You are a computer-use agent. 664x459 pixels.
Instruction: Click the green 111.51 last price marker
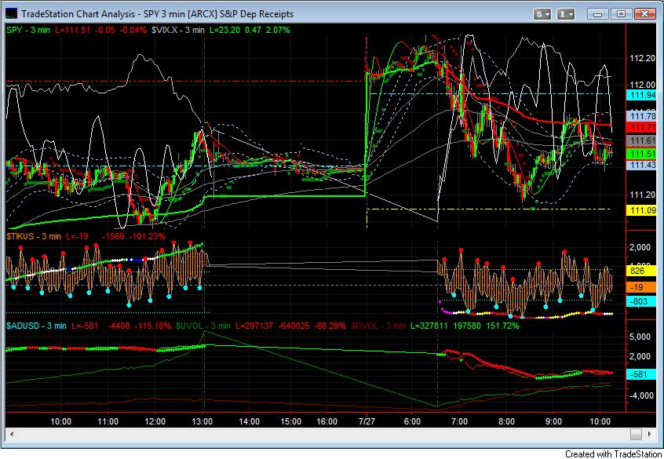point(641,154)
